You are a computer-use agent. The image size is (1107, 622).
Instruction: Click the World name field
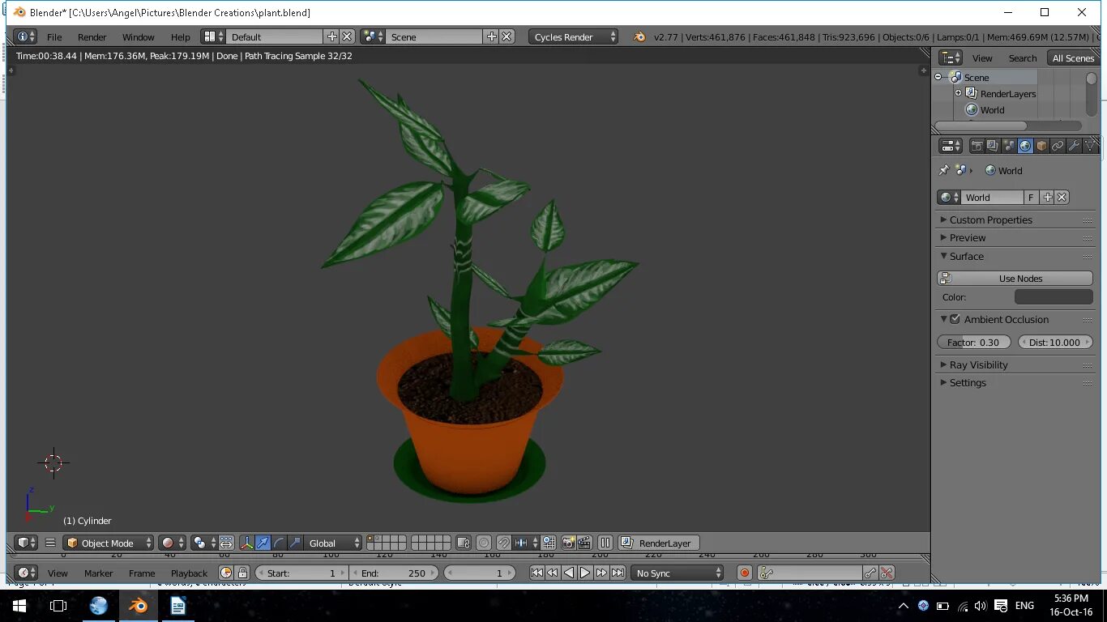(x=992, y=197)
